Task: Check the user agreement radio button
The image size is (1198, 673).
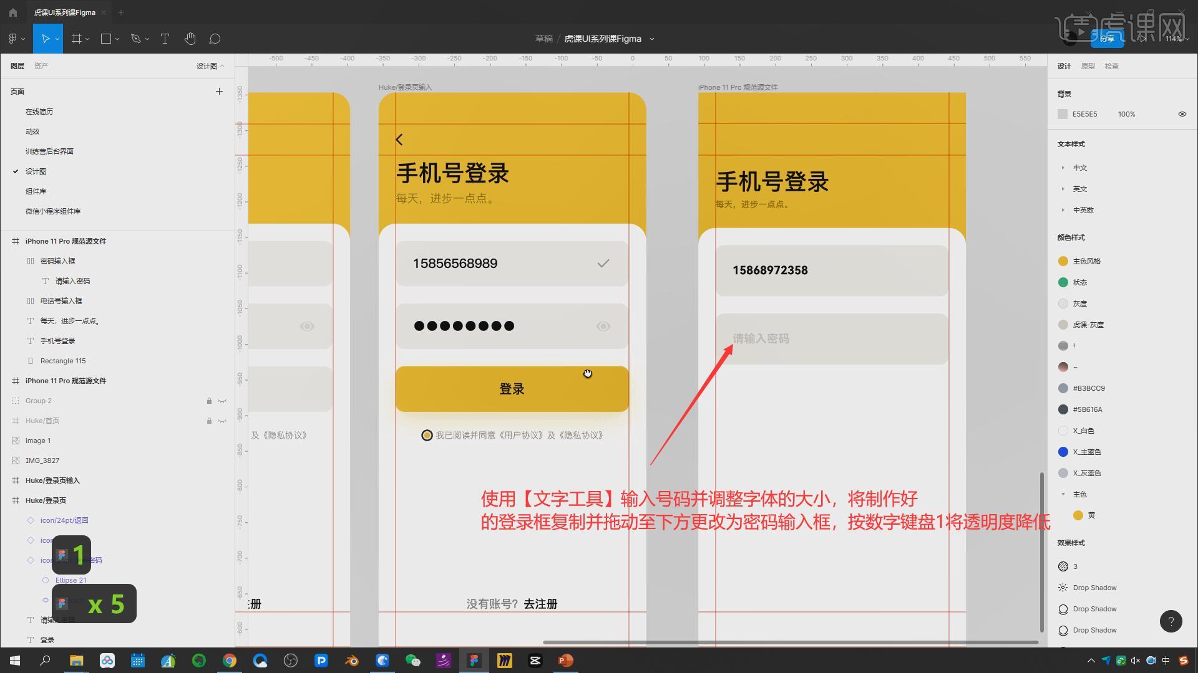Action: click(427, 436)
